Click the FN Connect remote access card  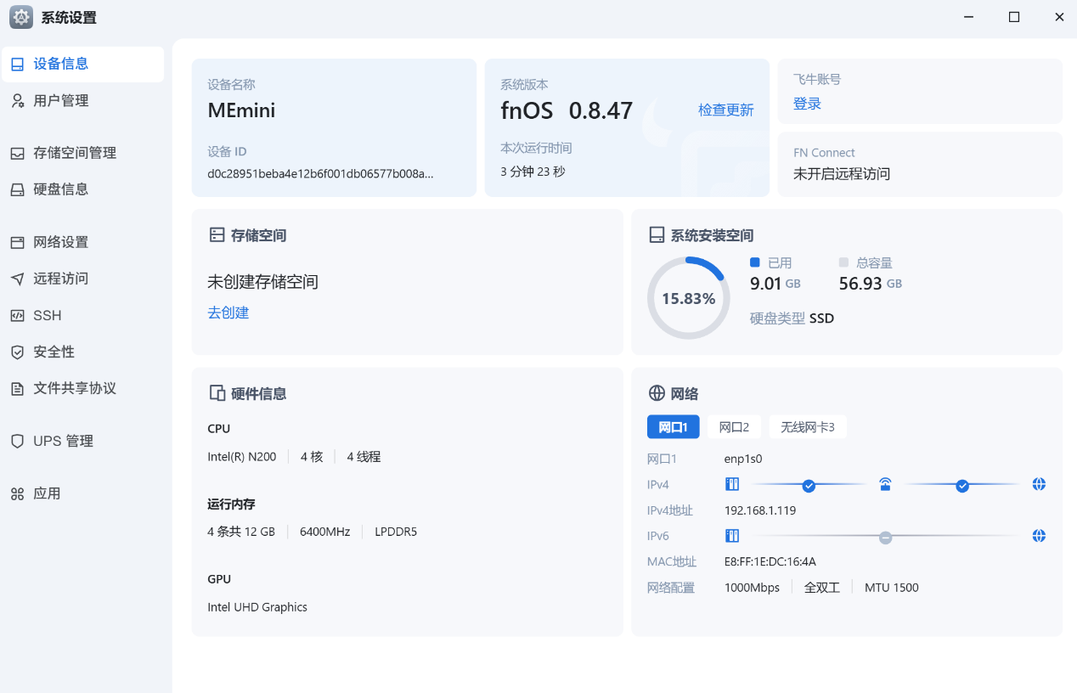(919, 164)
